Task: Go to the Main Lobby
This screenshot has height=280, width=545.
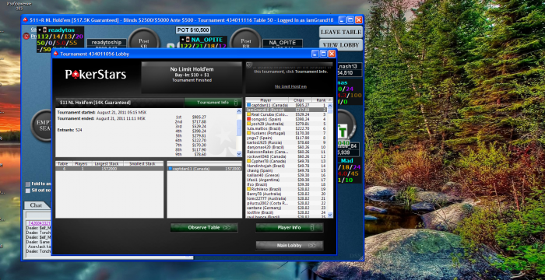Action: coord(290,245)
